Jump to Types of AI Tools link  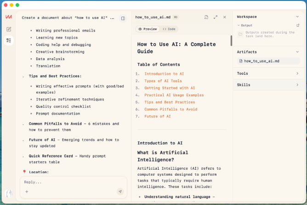[x=163, y=81]
